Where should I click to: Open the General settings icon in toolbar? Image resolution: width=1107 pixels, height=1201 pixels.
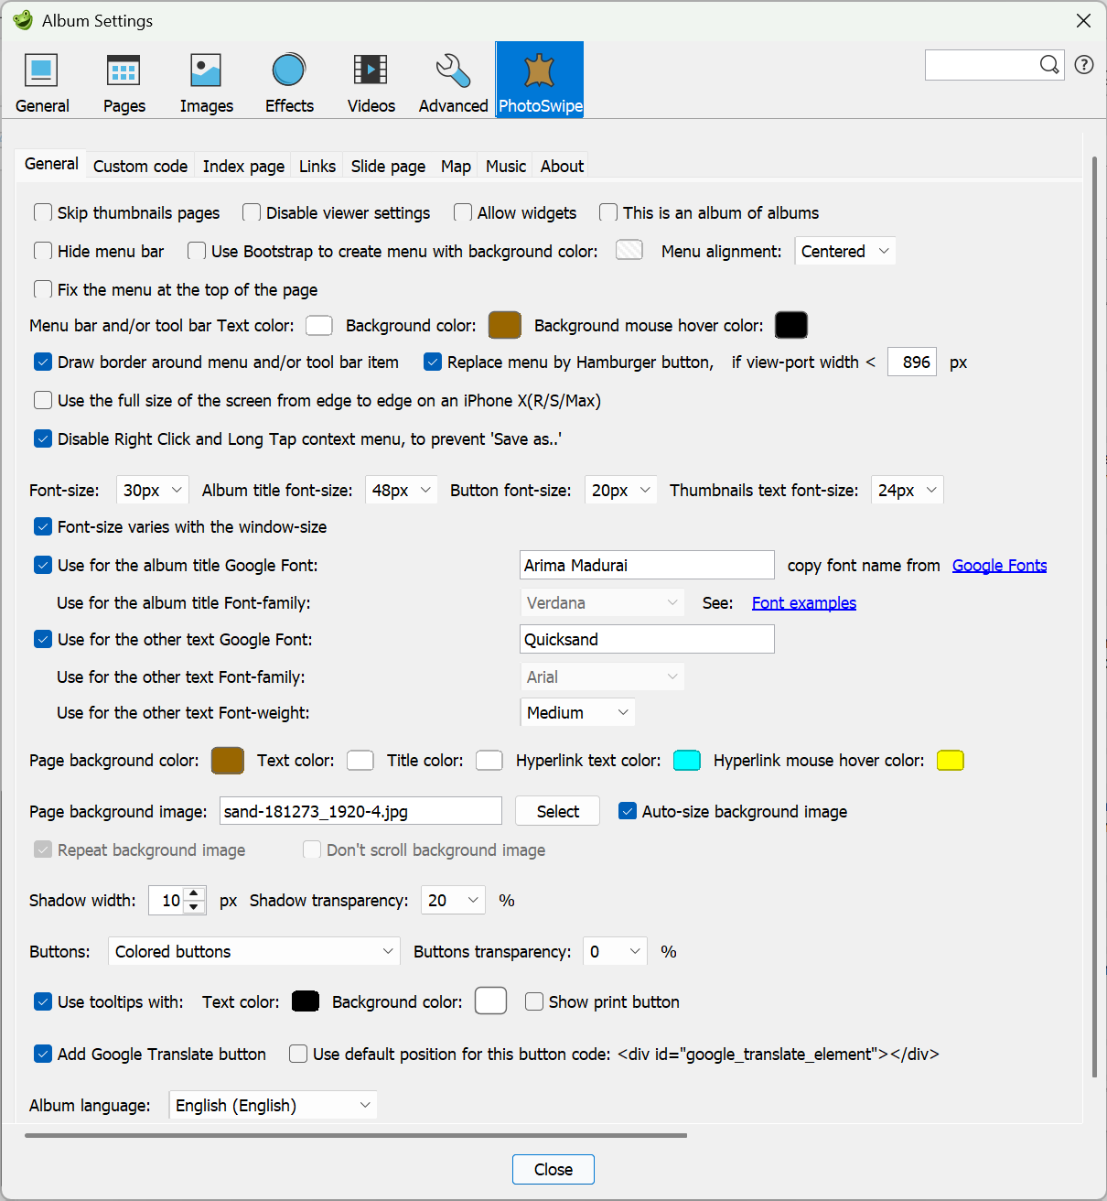[42, 81]
